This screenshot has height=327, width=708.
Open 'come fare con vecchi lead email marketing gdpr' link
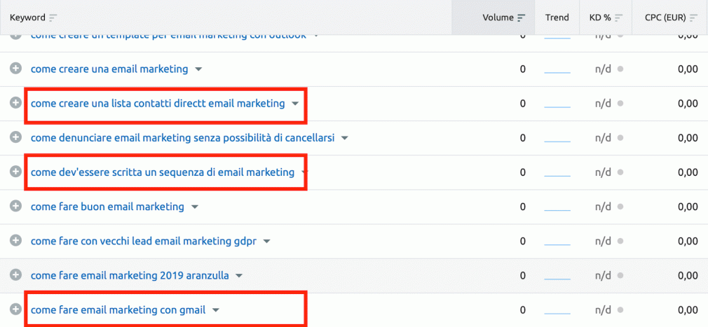coord(144,241)
